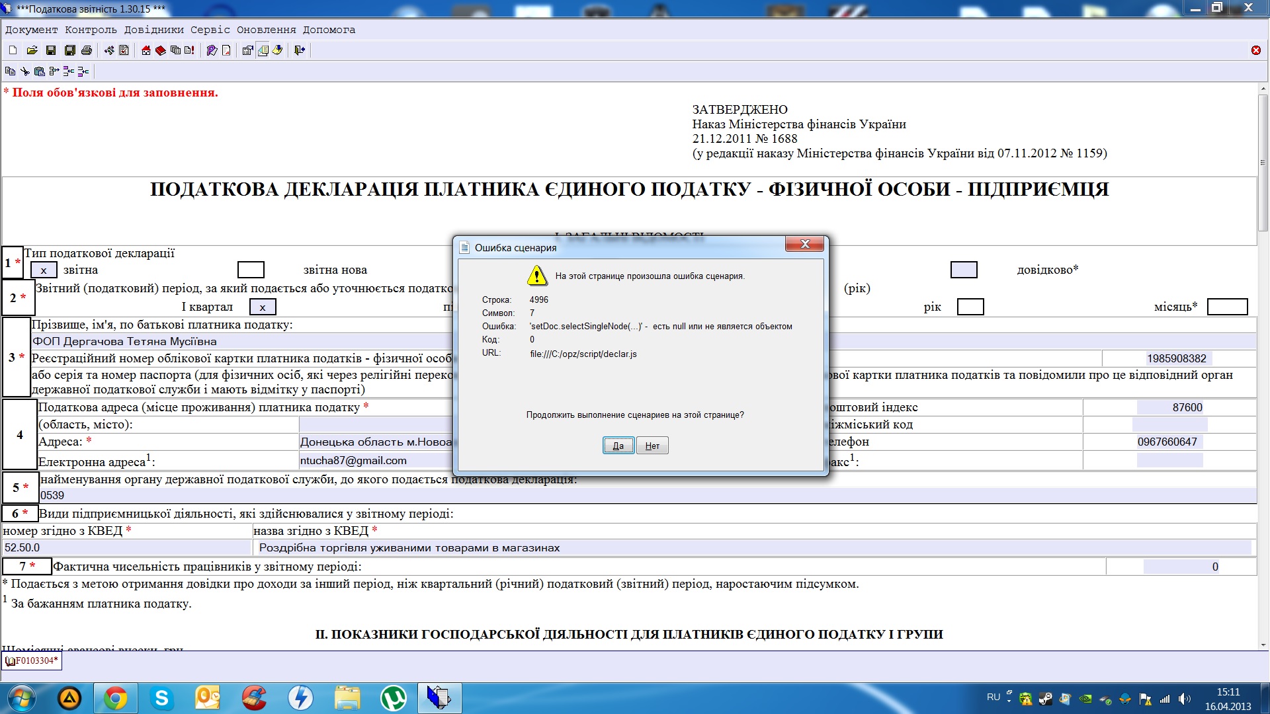Open the Довідники menu

(x=153, y=30)
